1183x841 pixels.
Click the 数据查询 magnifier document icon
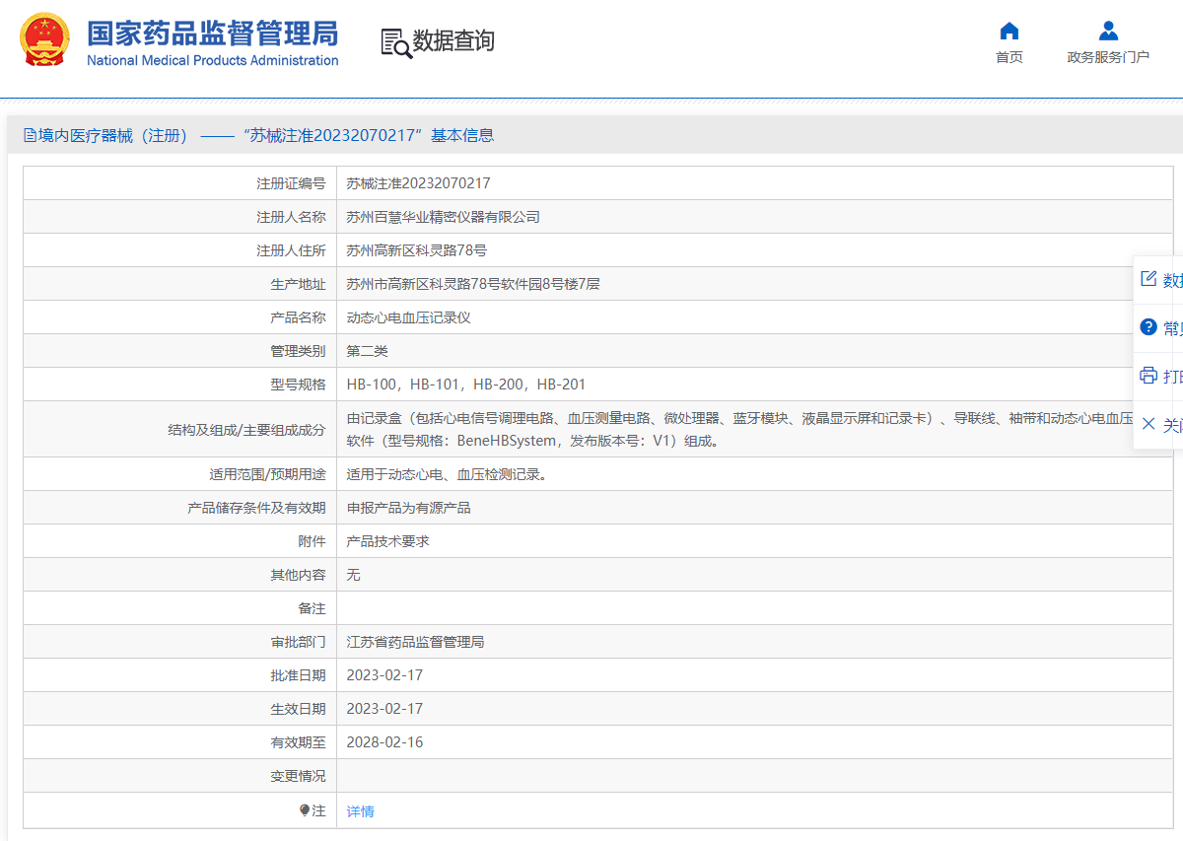pyautogui.click(x=395, y=42)
